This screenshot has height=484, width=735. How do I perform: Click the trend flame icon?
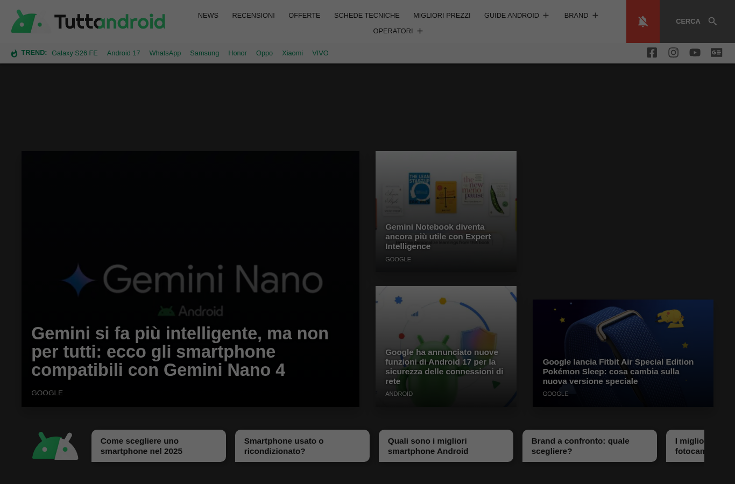click(15, 53)
